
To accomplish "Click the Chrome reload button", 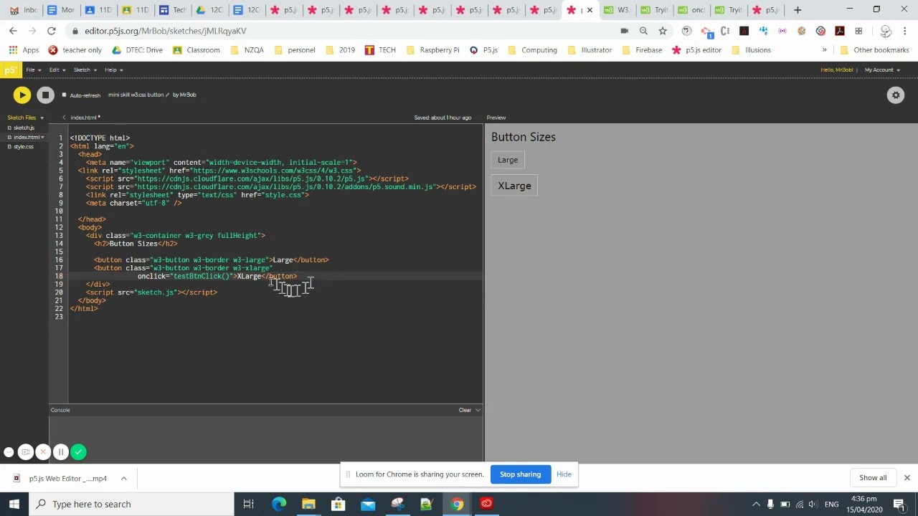I will pyautogui.click(x=51, y=31).
